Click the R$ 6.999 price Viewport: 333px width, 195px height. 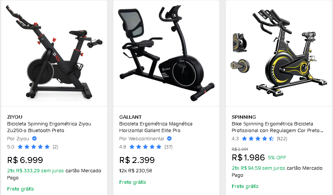[25, 160]
